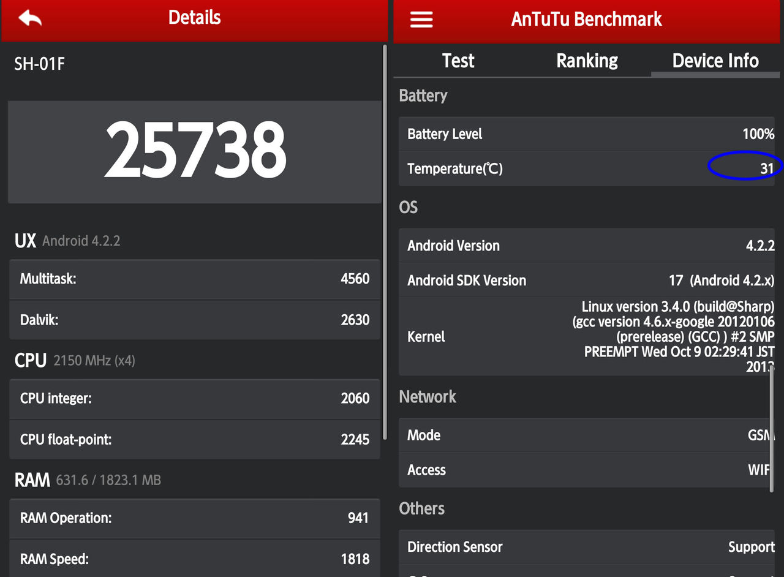Image resolution: width=784 pixels, height=577 pixels.
Task: Select the Device Info tab
Action: pos(715,61)
